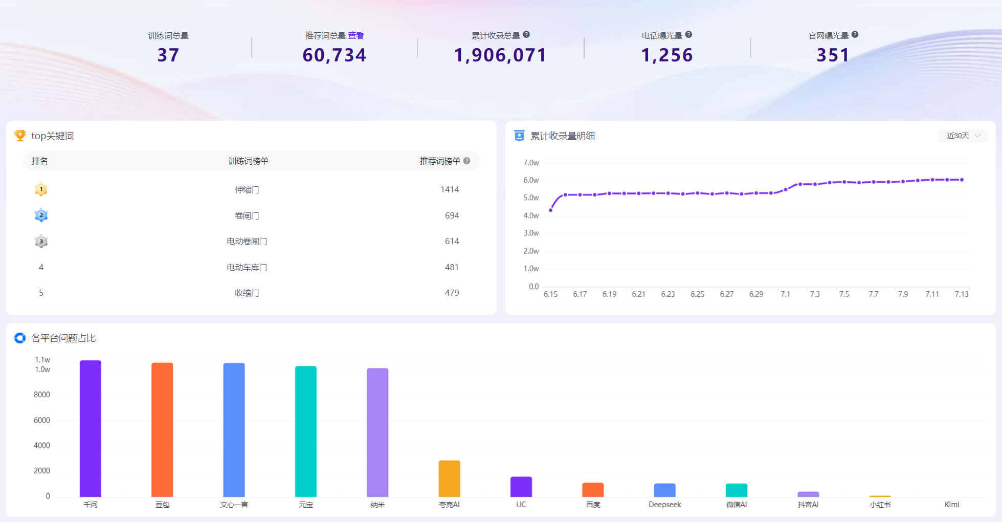The height and width of the screenshot is (522, 1002).
Task: Click the gold rank 1 medal icon
Action: [x=41, y=189]
